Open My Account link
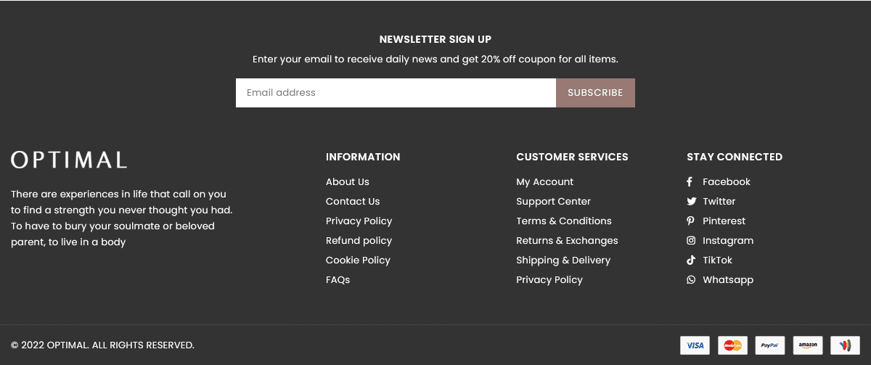The height and width of the screenshot is (365, 871). [544, 182]
